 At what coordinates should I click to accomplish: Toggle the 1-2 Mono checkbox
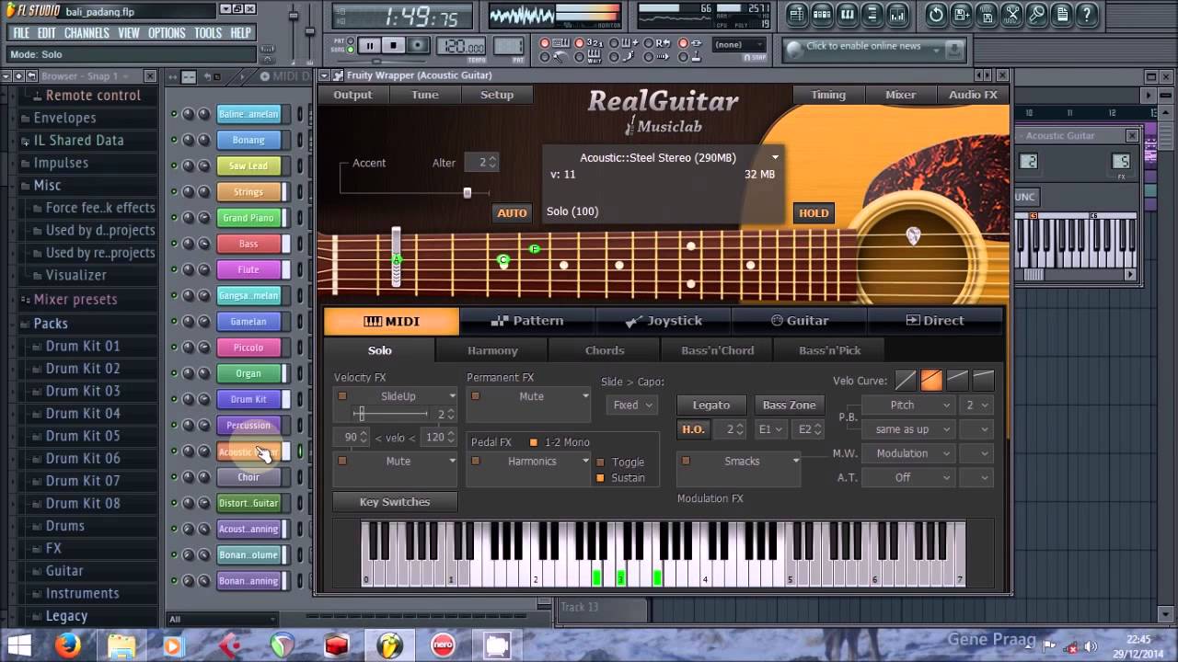pos(533,442)
